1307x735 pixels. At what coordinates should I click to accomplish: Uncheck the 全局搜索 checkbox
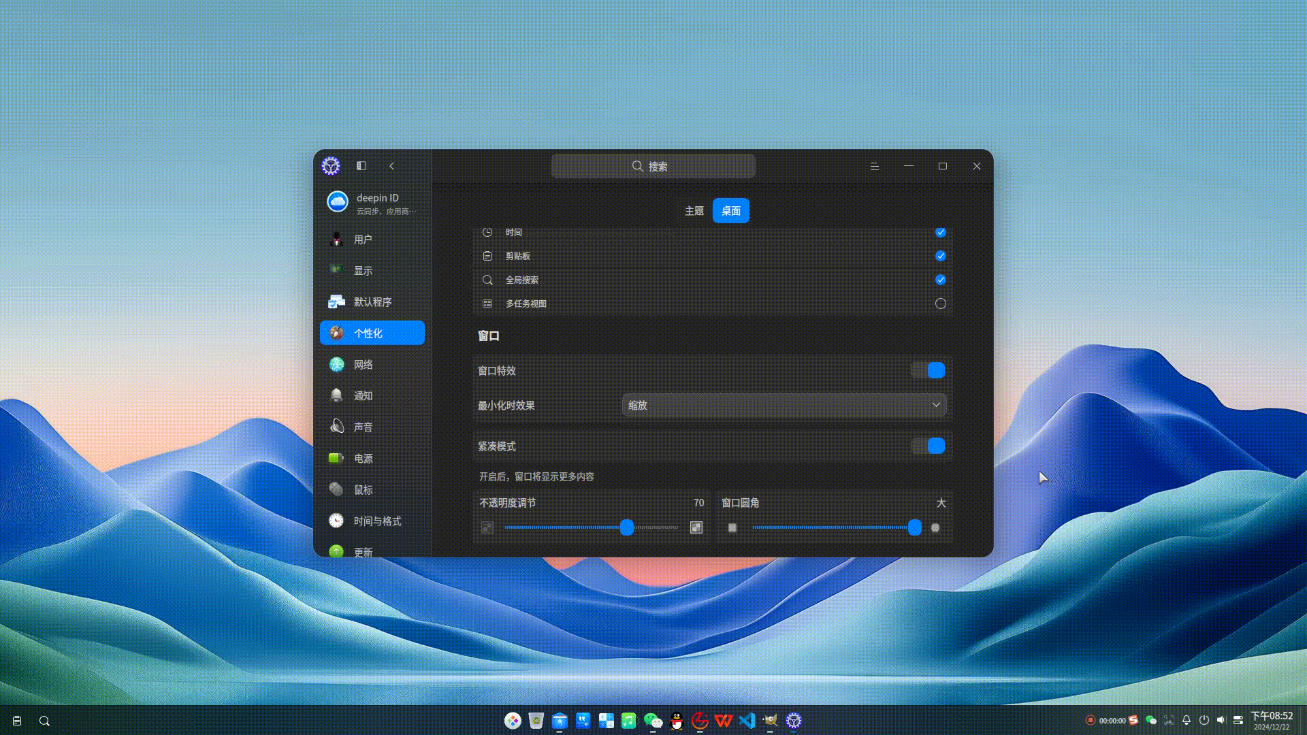click(941, 280)
